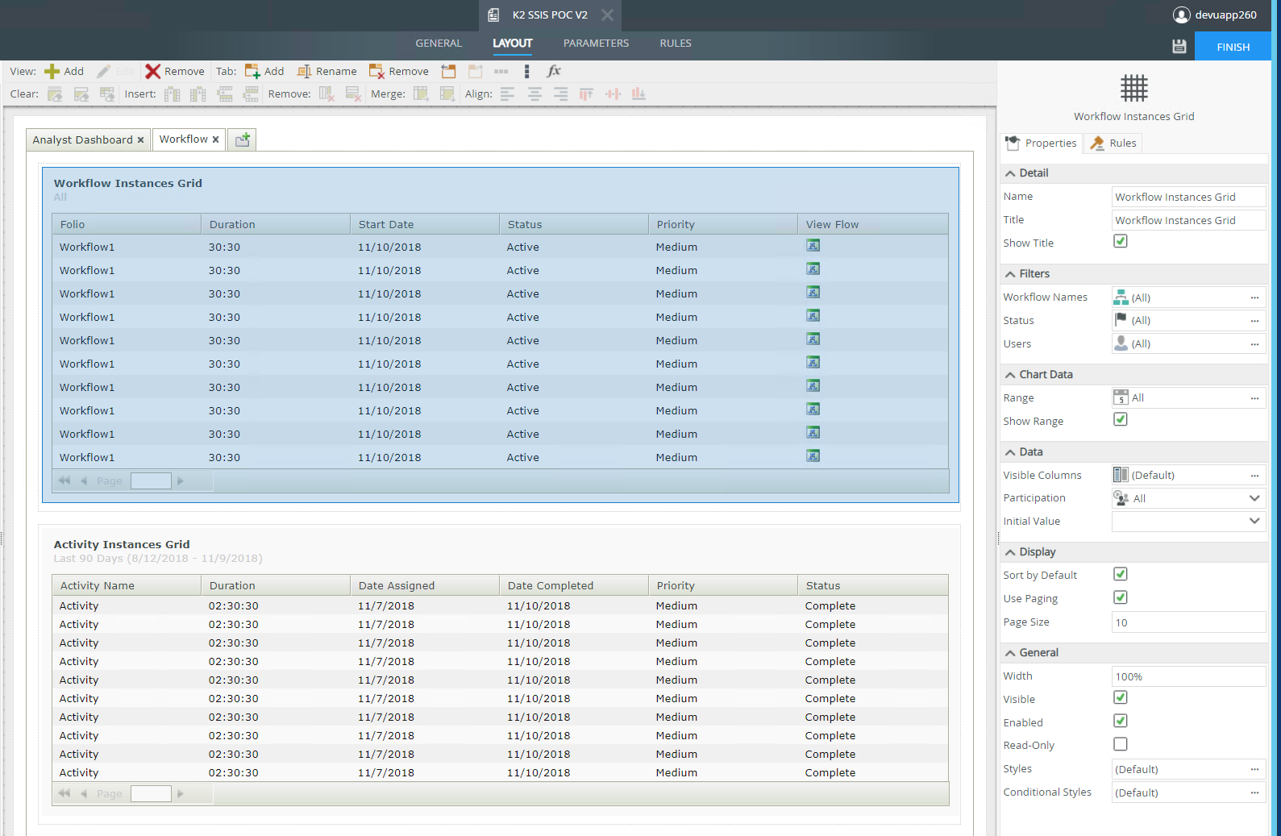Open the devuapp260 user menu
Viewport: 1281px width, 836px height.
(x=1215, y=15)
